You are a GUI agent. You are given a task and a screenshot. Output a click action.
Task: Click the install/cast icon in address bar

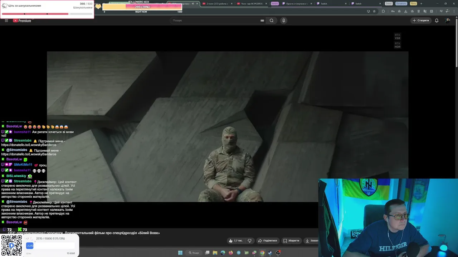click(368, 11)
